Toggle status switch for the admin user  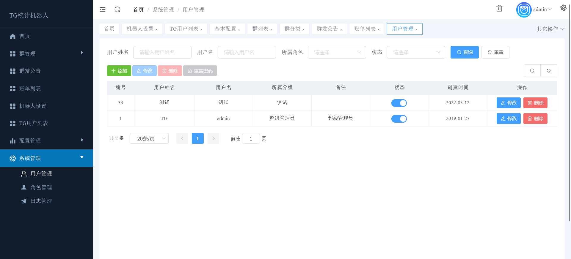tap(399, 119)
